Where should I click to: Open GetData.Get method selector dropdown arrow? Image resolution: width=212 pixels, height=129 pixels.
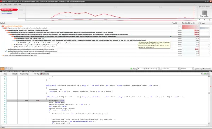click(x=202, y=74)
